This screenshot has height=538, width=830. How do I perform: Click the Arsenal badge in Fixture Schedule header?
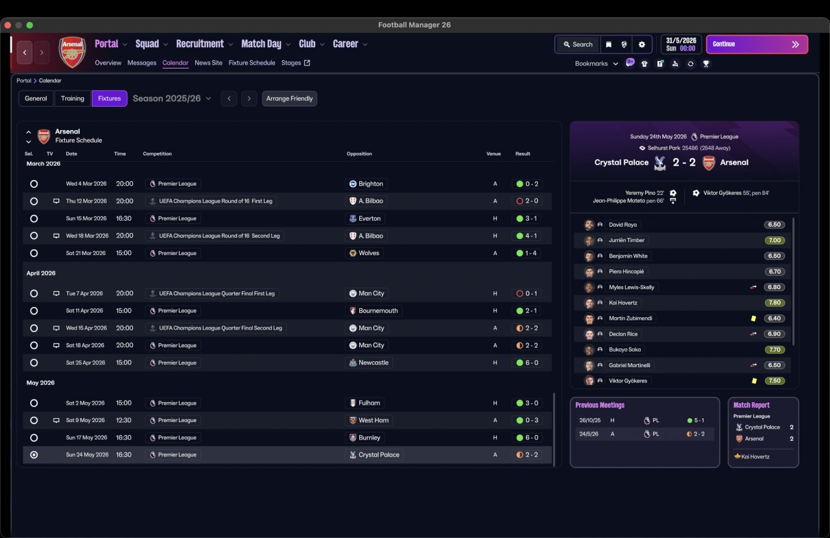click(43, 136)
